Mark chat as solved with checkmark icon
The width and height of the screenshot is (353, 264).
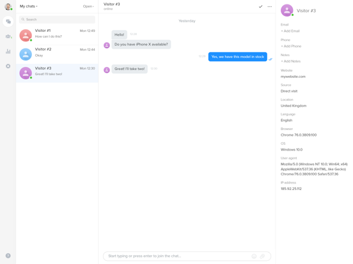coord(260,6)
